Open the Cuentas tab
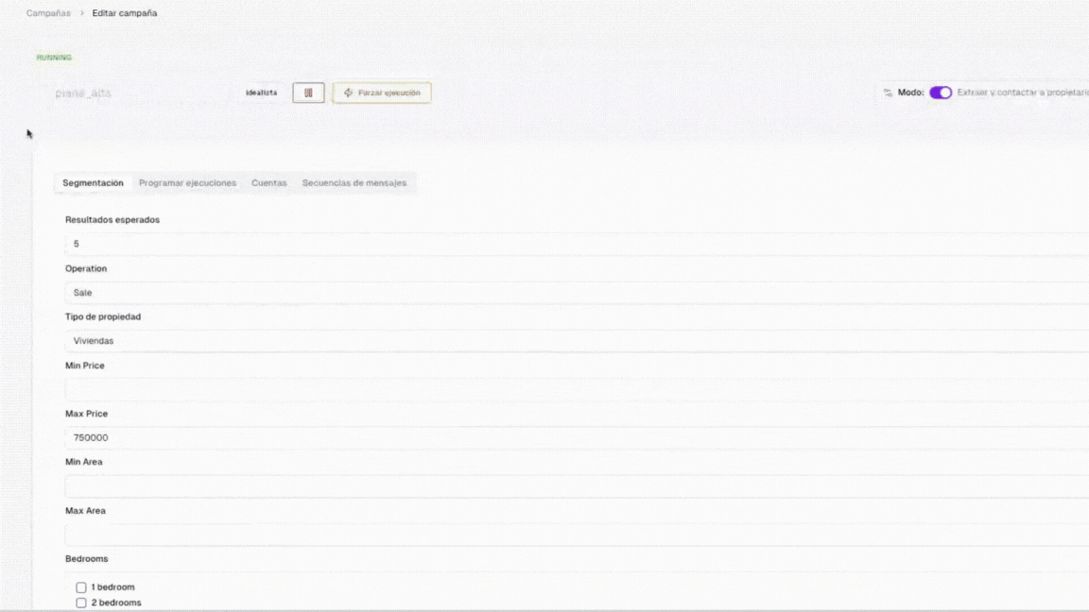 [x=268, y=183]
